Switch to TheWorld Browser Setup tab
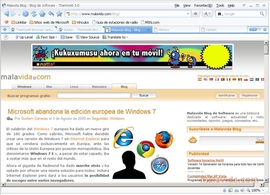 coord(33,30)
